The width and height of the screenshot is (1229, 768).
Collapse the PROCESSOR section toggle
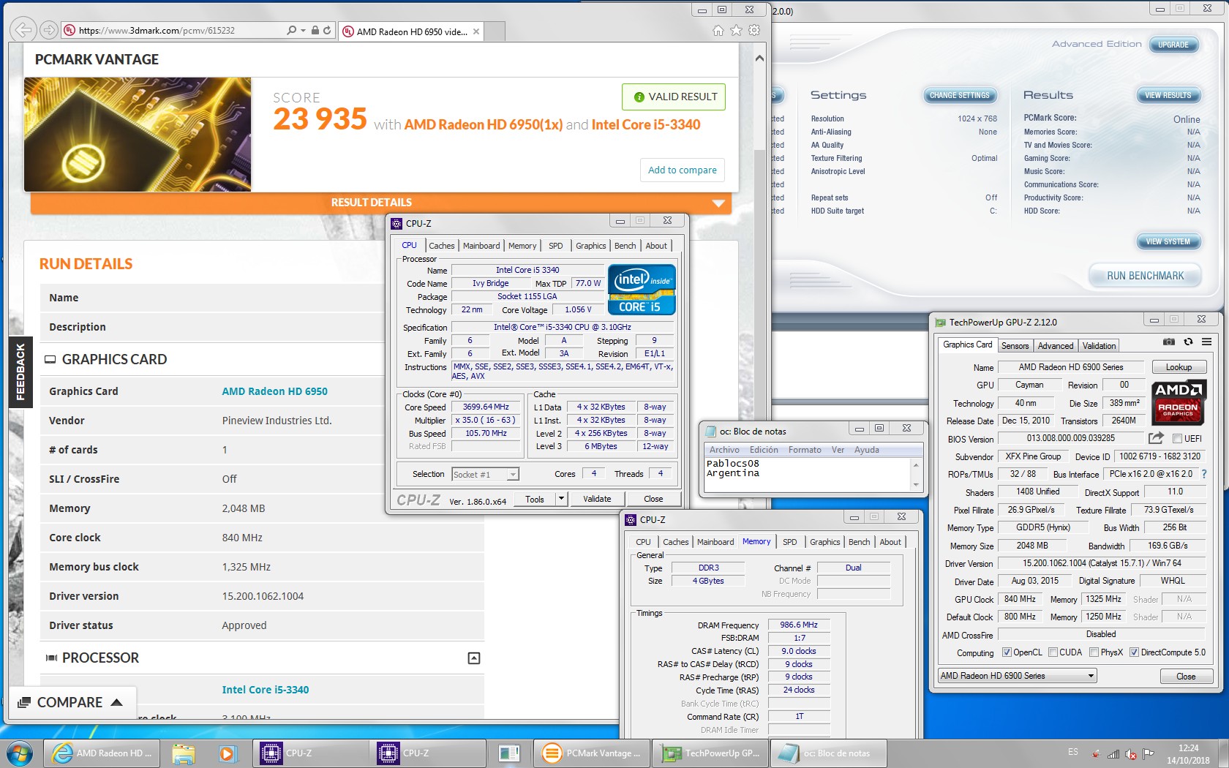click(x=474, y=658)
